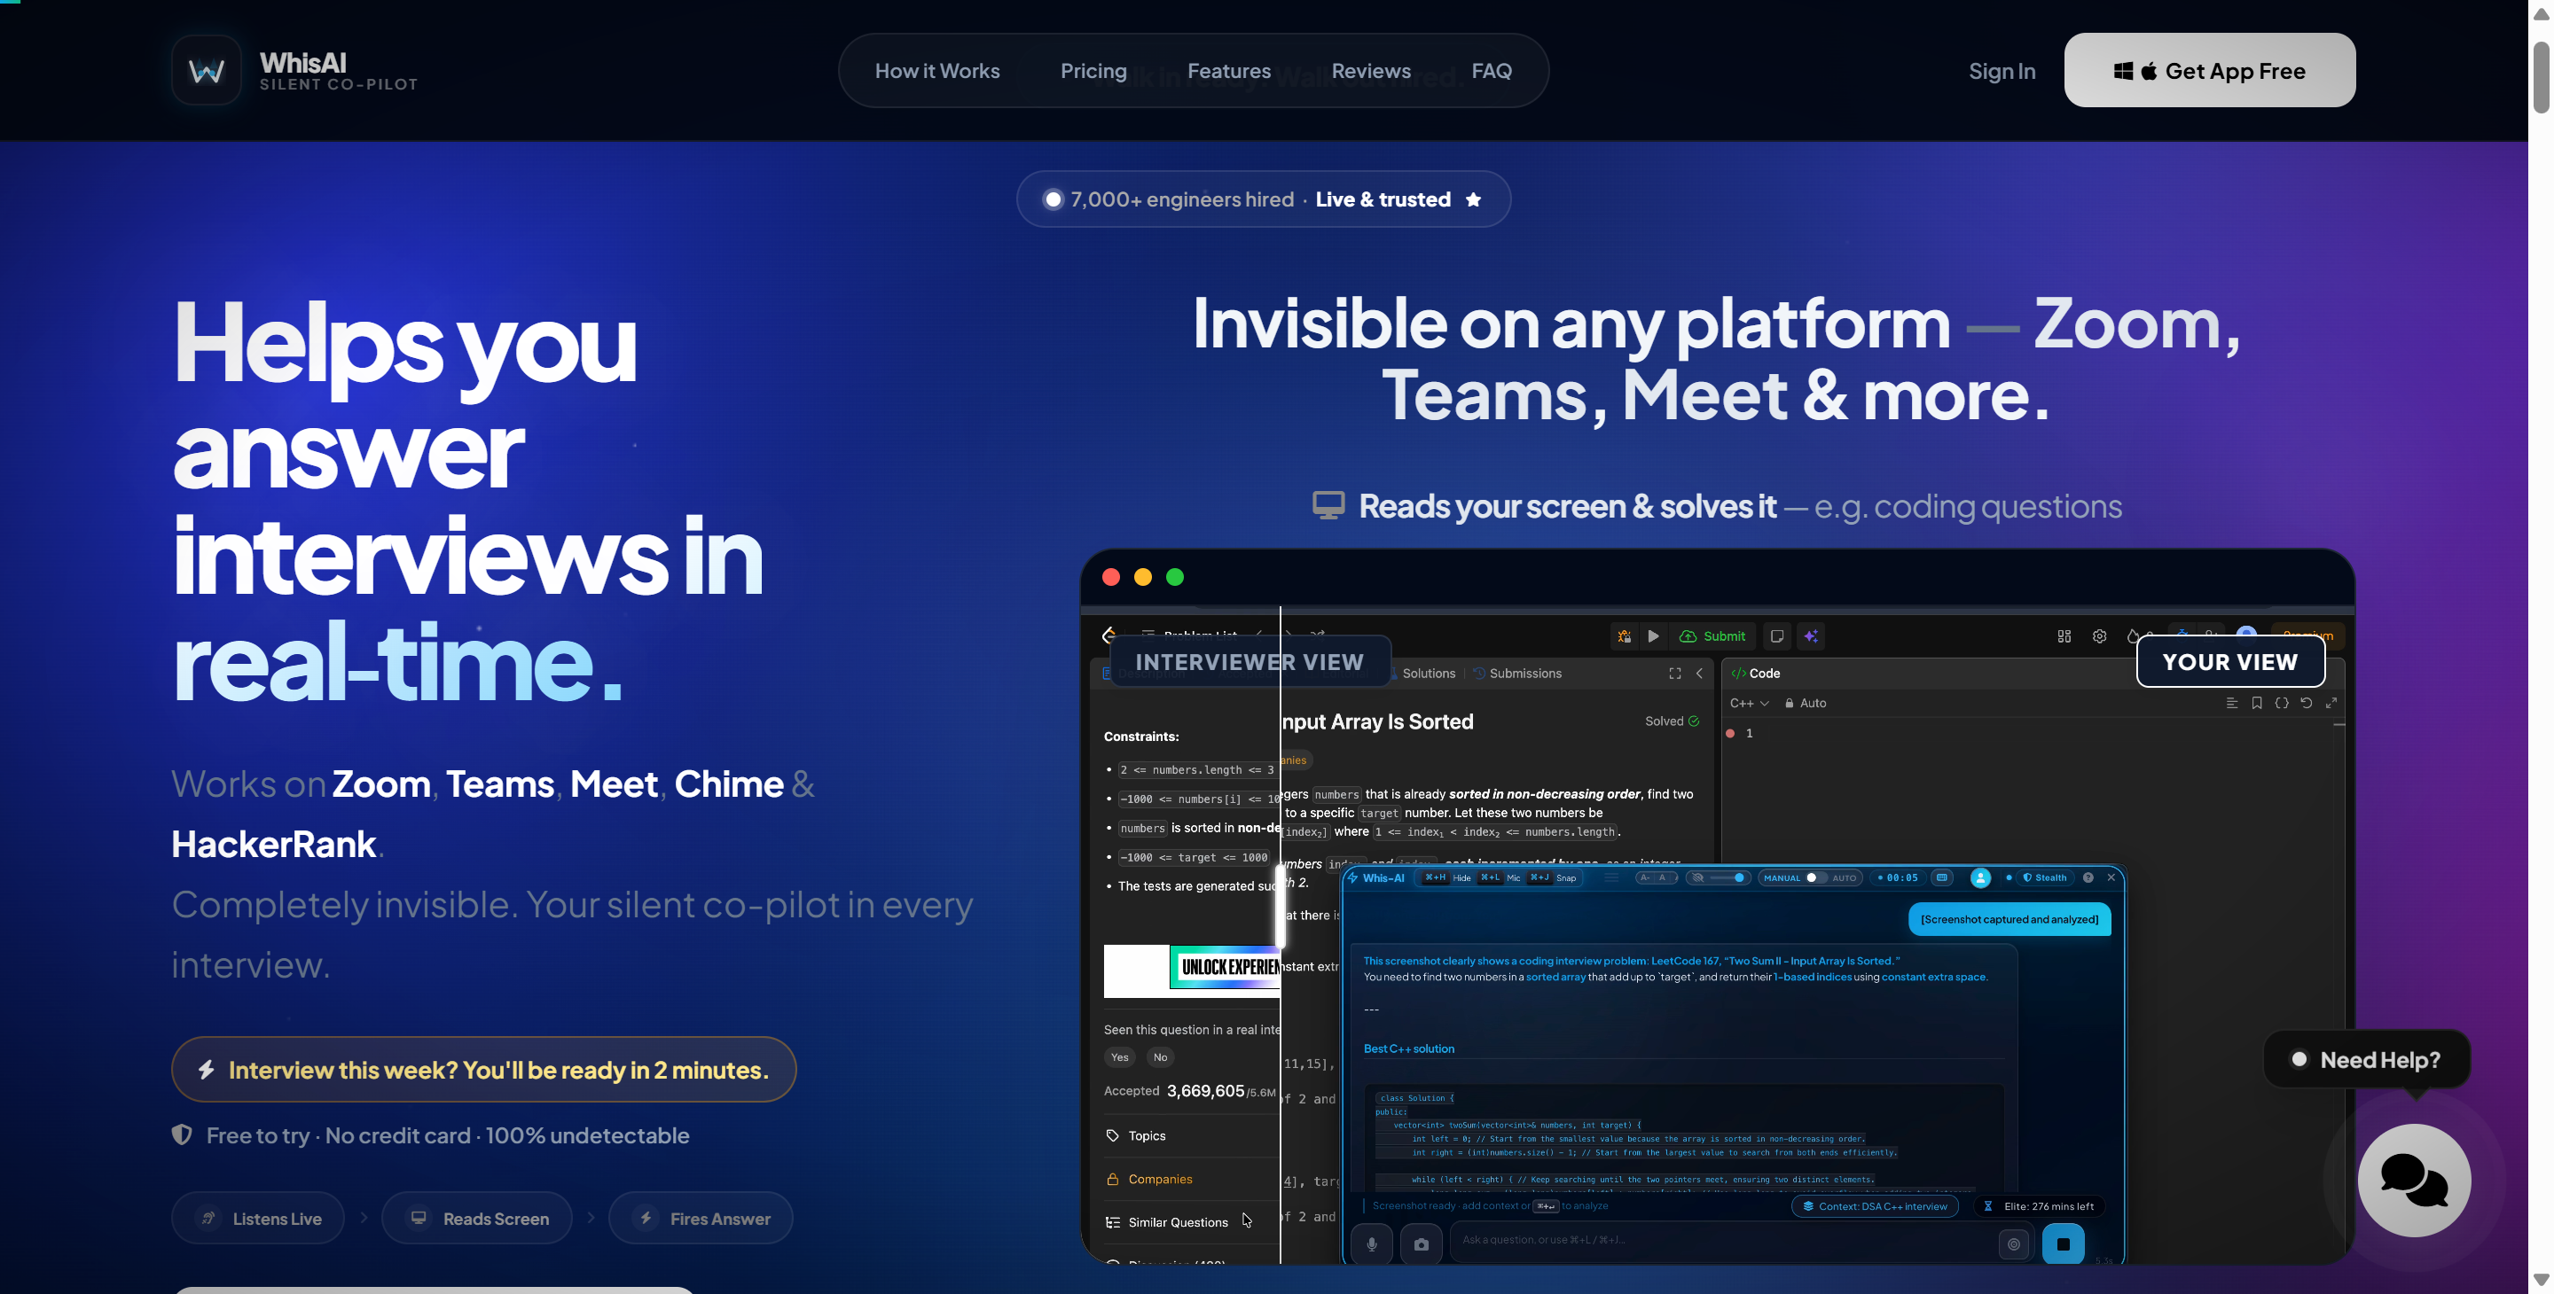
Task: Open the FAQ nav item
Action: pyautogui.click(x=1491, y=70)
